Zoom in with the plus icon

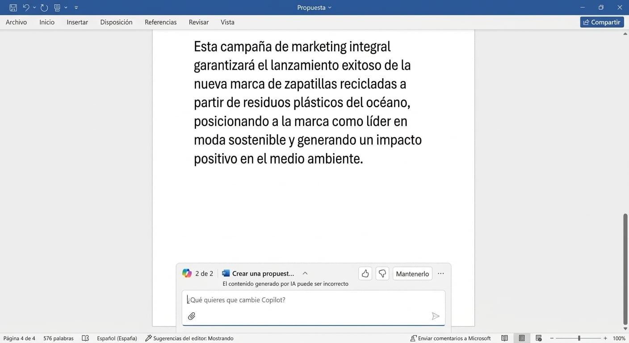(605, 339)
